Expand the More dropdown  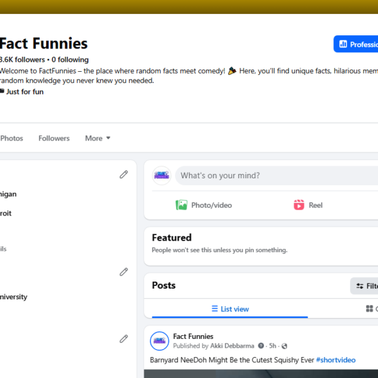[x=98, y=138]
